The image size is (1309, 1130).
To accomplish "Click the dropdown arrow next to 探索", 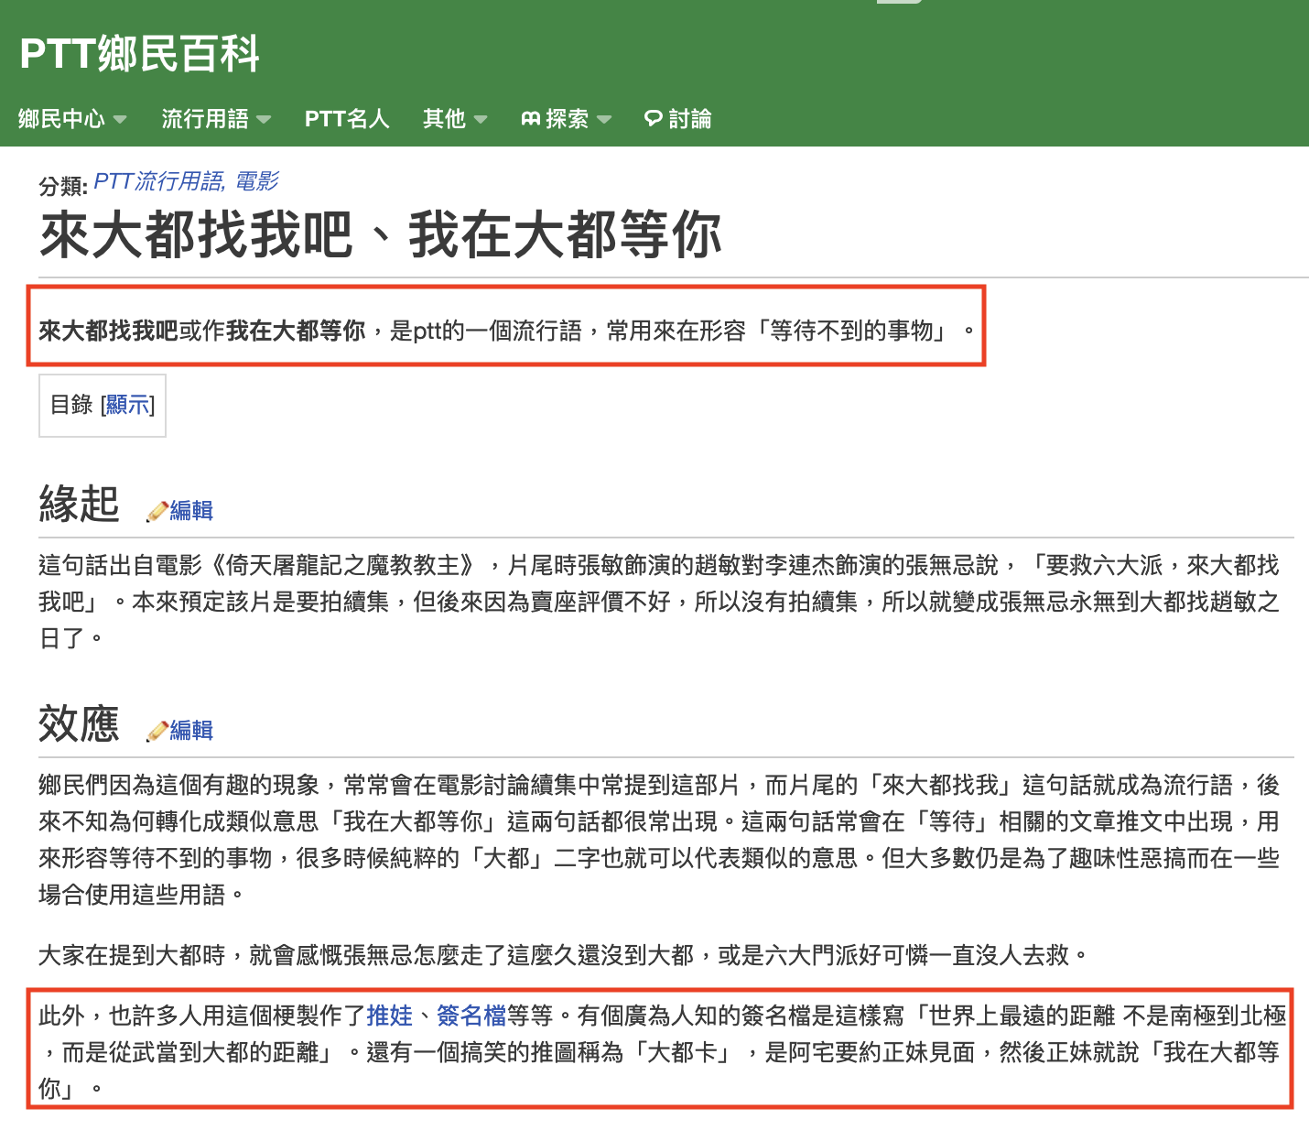I will click(x=603, y=119).
